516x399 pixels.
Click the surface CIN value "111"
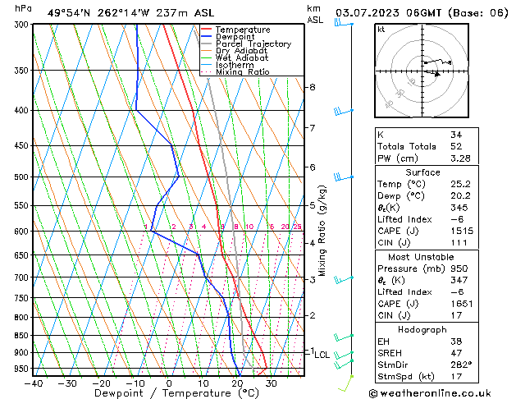point(459,243)
